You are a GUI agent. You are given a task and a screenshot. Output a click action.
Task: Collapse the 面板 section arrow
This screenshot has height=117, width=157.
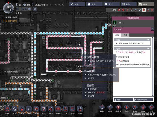148,40
